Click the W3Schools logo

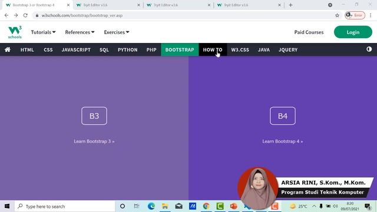coord(15,32)
